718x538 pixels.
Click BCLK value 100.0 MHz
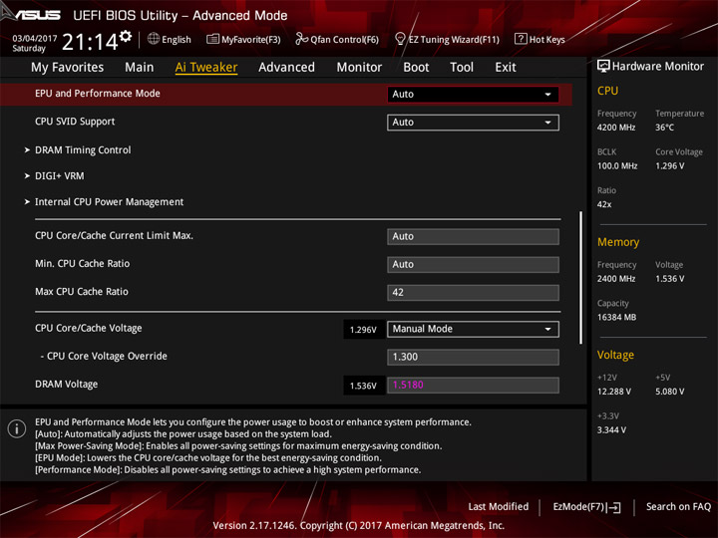coord(617,166)
